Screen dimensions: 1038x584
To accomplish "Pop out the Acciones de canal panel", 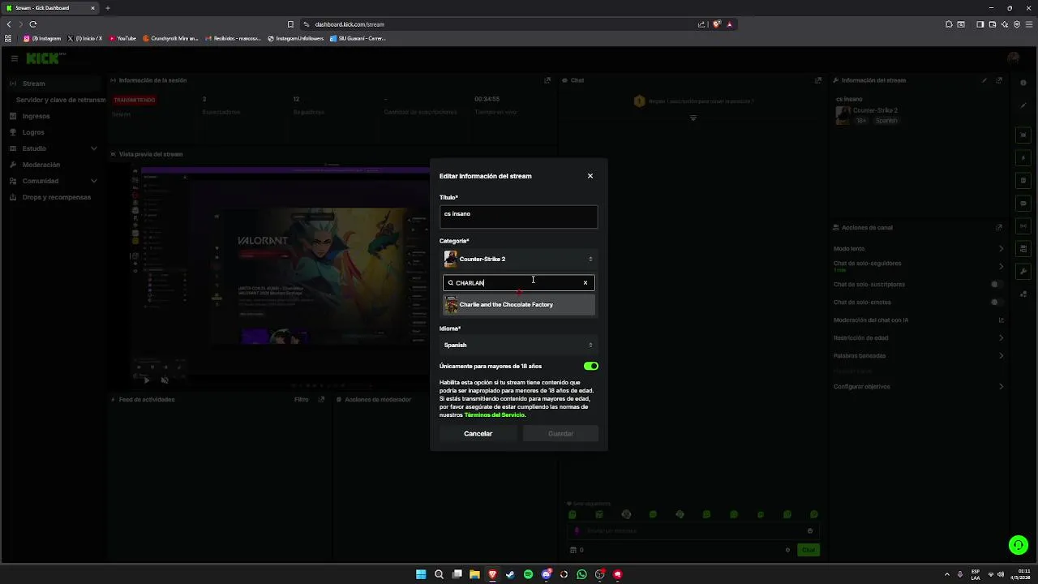I will (x=999, y=227).
